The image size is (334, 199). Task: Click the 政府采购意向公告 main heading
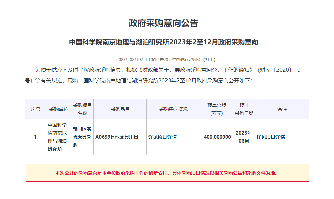[163, 23]
